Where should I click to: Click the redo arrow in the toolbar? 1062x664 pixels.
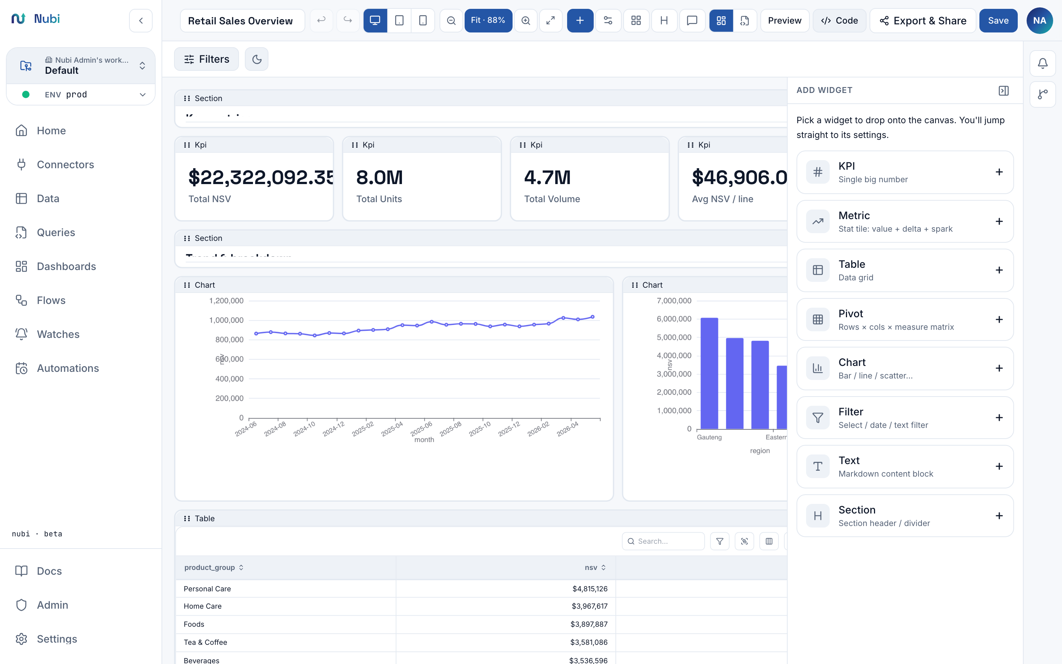point(348,21)
